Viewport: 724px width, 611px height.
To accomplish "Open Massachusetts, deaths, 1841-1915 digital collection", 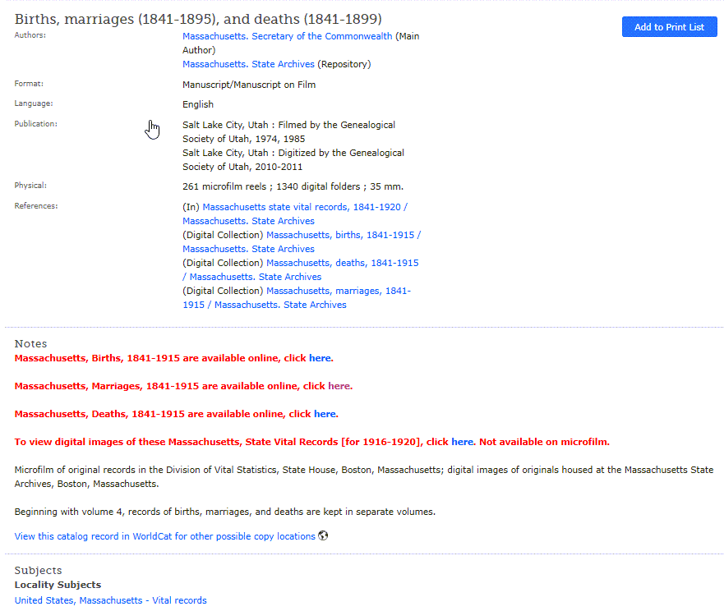I will [342, 263].
